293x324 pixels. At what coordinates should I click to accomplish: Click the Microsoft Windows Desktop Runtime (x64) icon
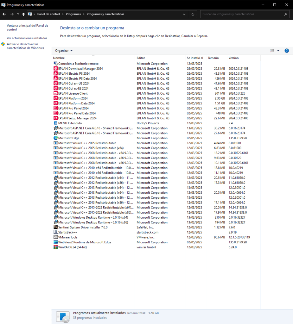[55, 217]
